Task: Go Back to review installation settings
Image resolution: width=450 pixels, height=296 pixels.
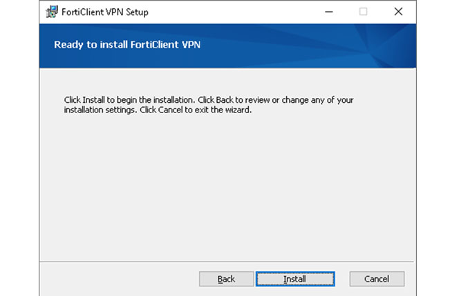Action: 226,279
